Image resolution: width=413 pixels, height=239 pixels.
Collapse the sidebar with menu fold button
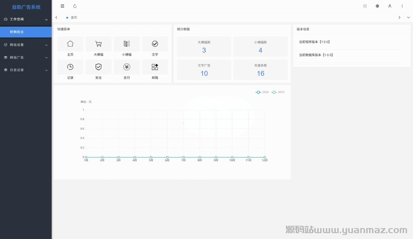62,6
